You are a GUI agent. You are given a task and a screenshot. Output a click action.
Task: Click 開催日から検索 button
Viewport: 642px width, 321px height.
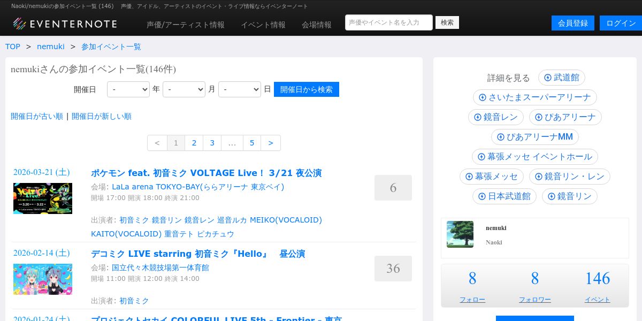coord(307,89)
